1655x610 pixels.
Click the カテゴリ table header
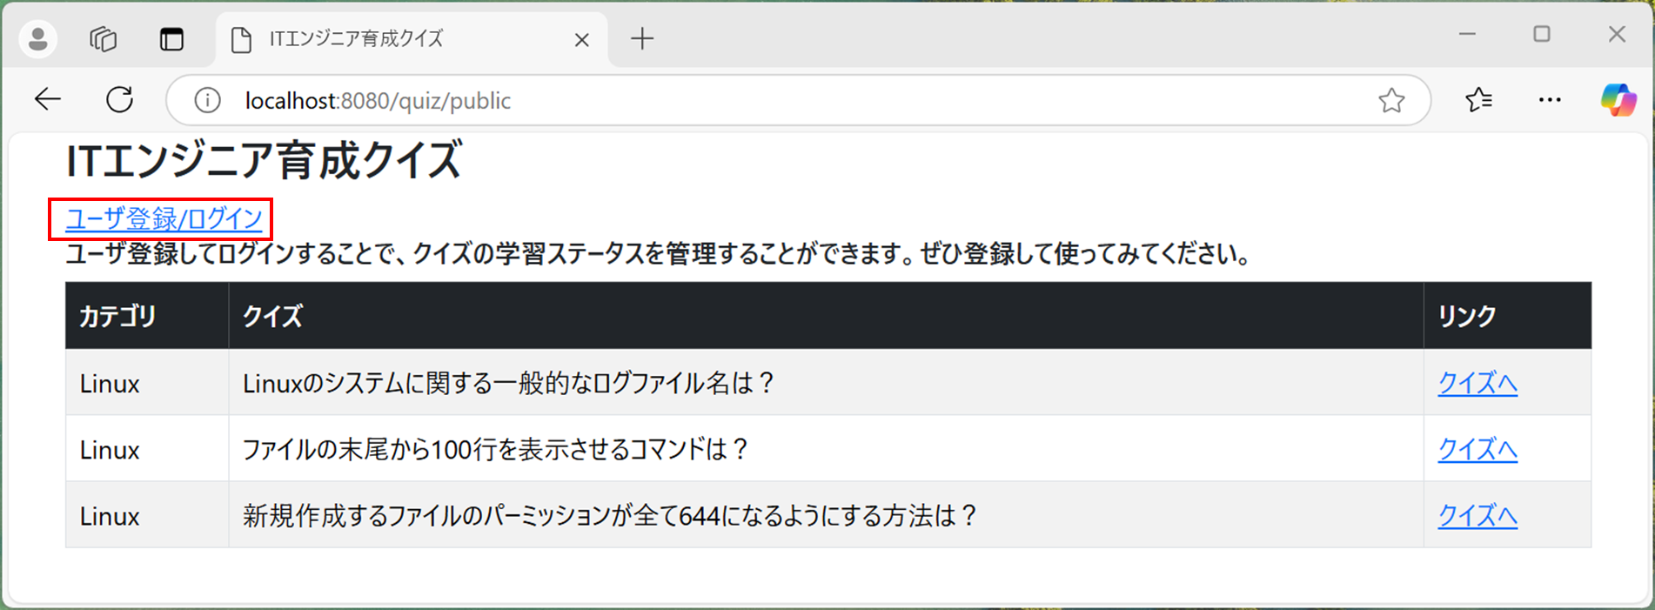click(x=116, y=316)
